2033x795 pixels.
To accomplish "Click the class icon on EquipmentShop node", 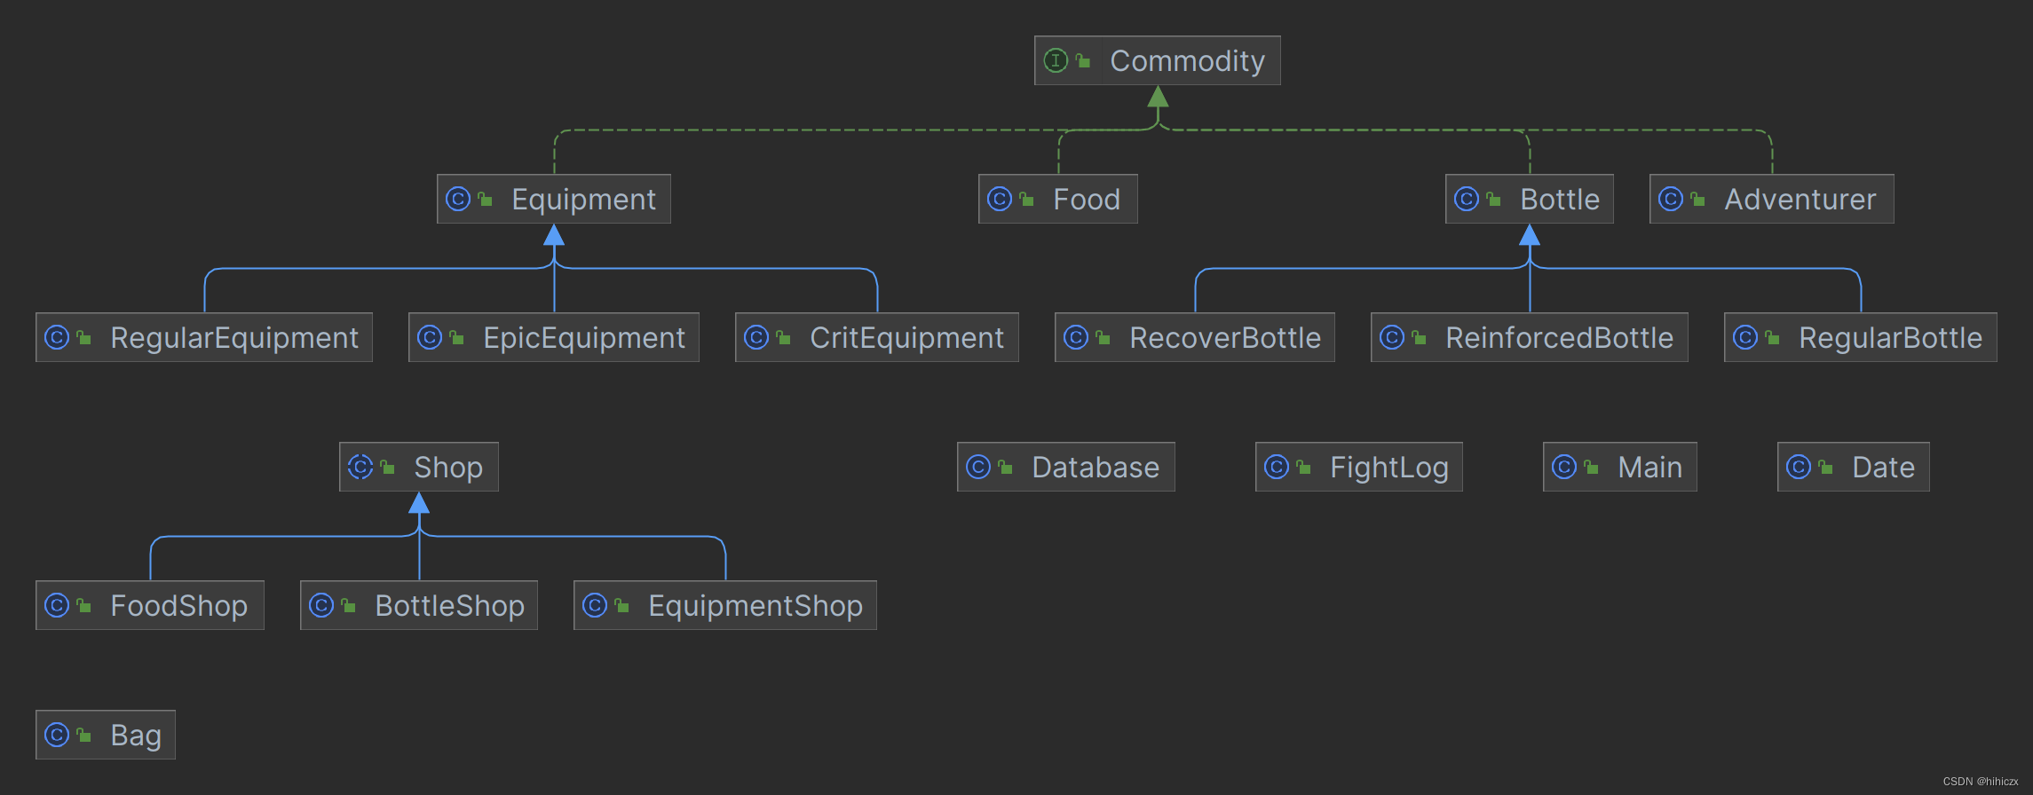I will (595, 605).
